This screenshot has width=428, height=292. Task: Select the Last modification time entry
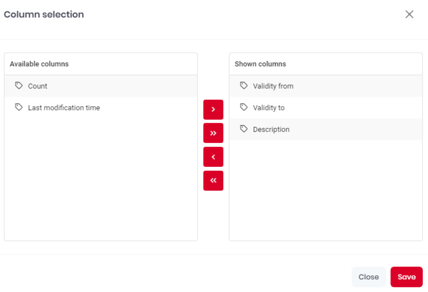[x=101, y=108]
